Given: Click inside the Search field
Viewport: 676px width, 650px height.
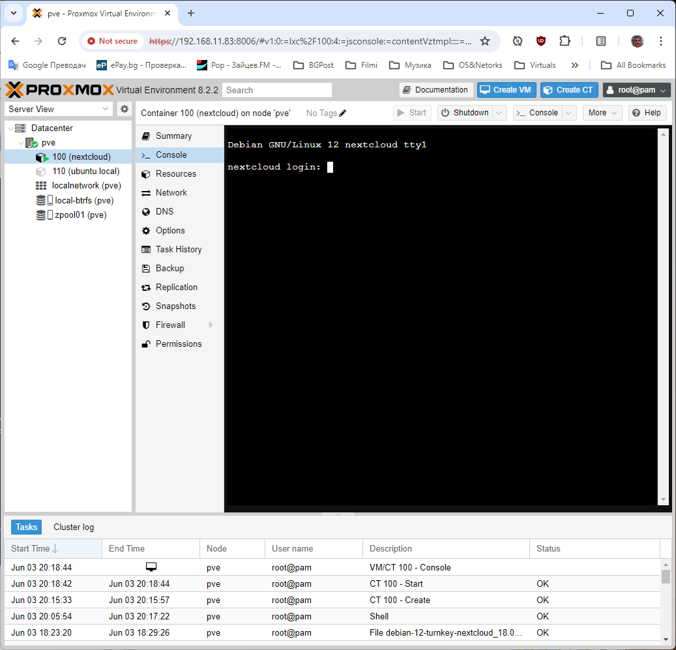Looking at the screenshot, I should point(276,90).
